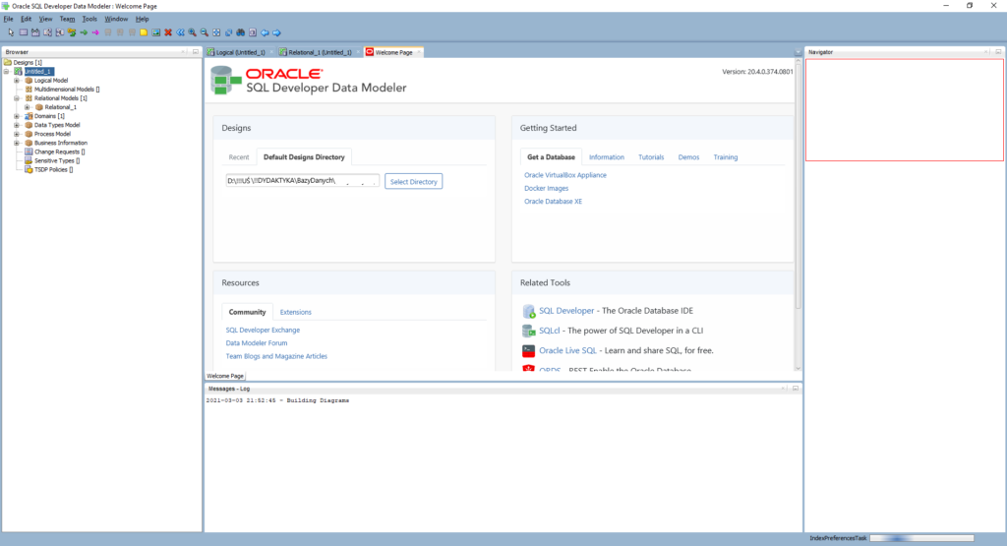1007x546 pixels.
Task: Click the yellow new note icon
Action: [x=144, y=32]
